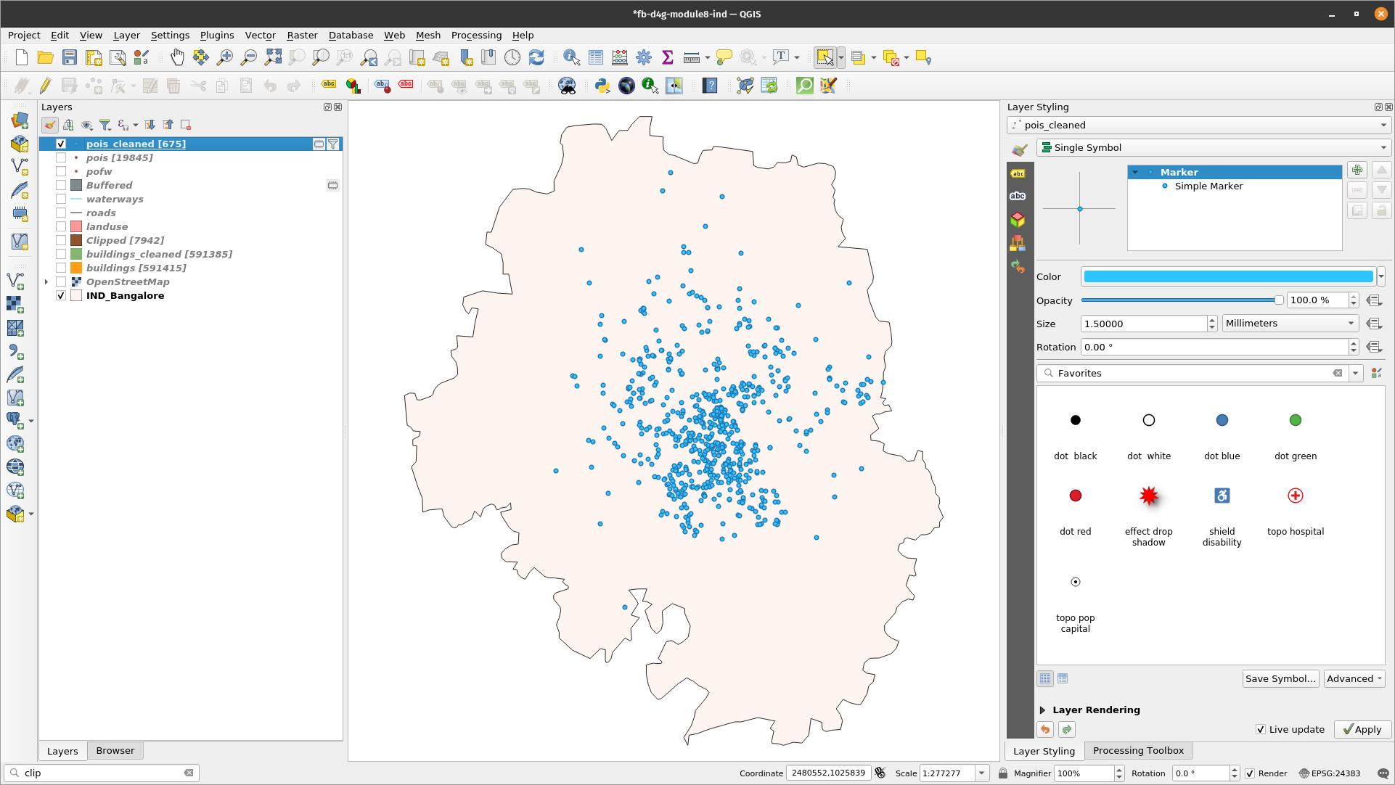
Task: Toggle visibility of roads layer
Action: 60,213
